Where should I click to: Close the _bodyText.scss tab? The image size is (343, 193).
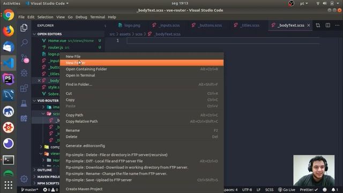[x=309, y=25]
